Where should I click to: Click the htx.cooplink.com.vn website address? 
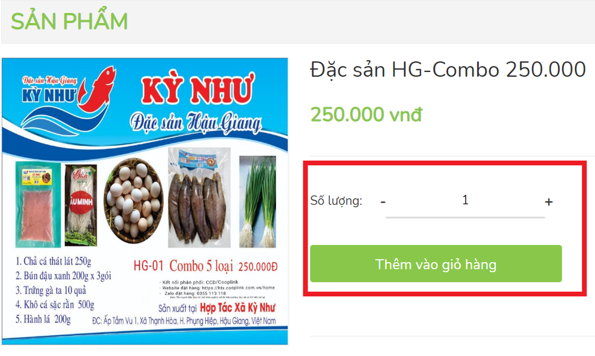239,288
